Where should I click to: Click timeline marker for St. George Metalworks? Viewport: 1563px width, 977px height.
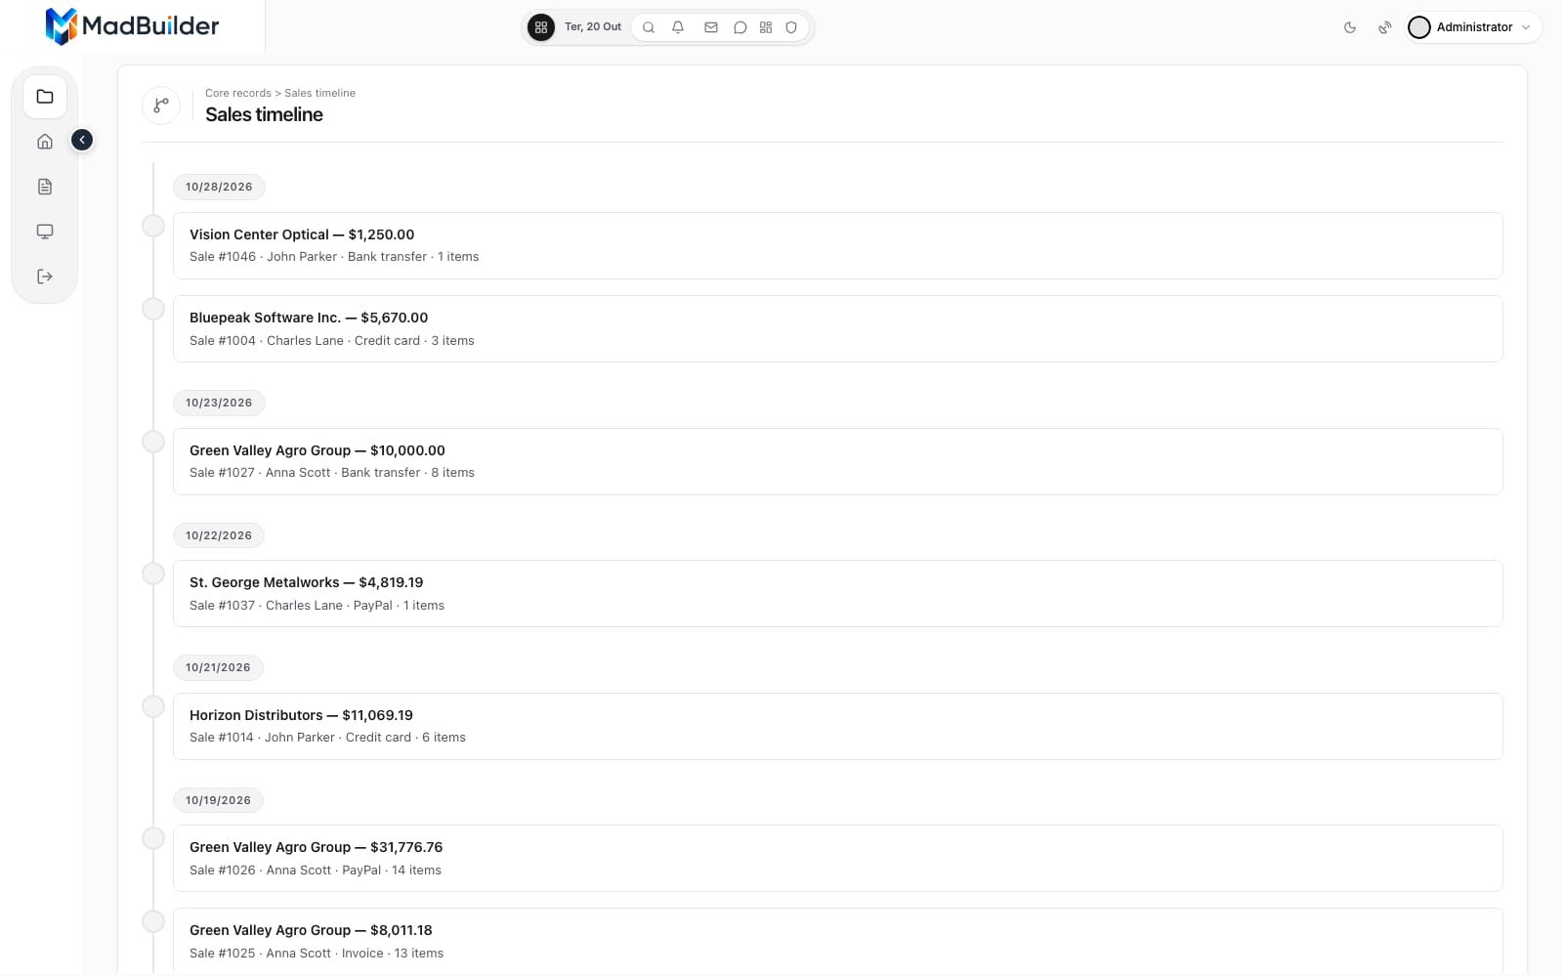coord(153,573)
